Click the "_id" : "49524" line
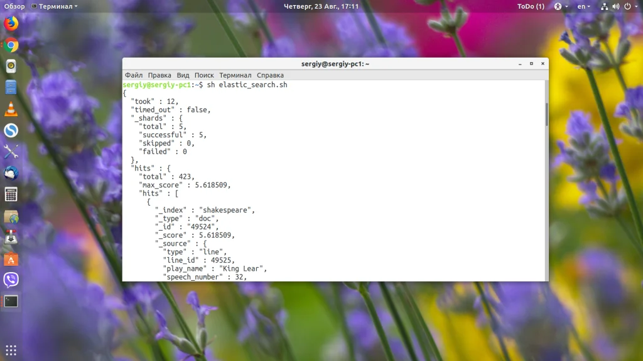The width and height of the screenshot is (643, 361). 187,227
